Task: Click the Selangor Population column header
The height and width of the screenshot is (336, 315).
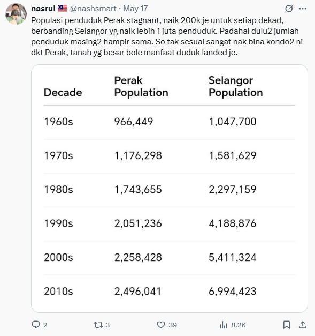Action: pos(235,87)
